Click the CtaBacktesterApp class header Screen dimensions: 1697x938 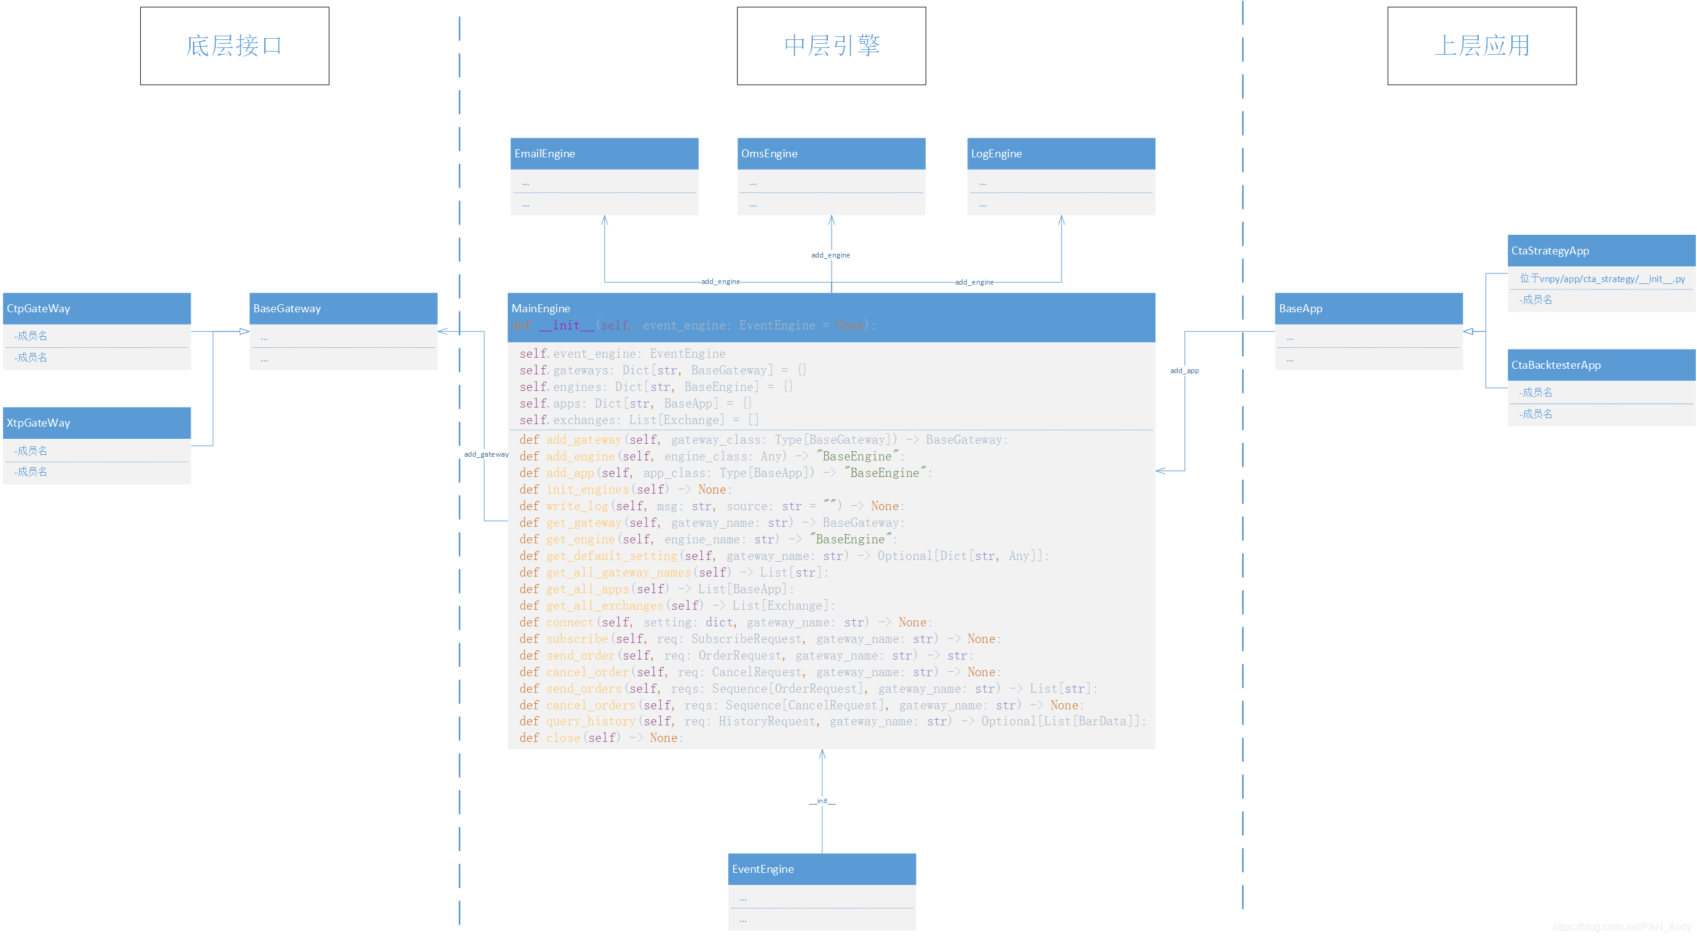[1602, 365]
